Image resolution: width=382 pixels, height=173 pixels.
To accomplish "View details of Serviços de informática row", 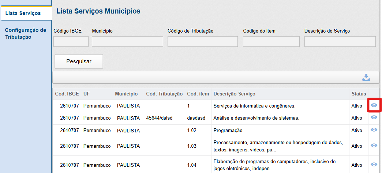I will tap(374, 105).
